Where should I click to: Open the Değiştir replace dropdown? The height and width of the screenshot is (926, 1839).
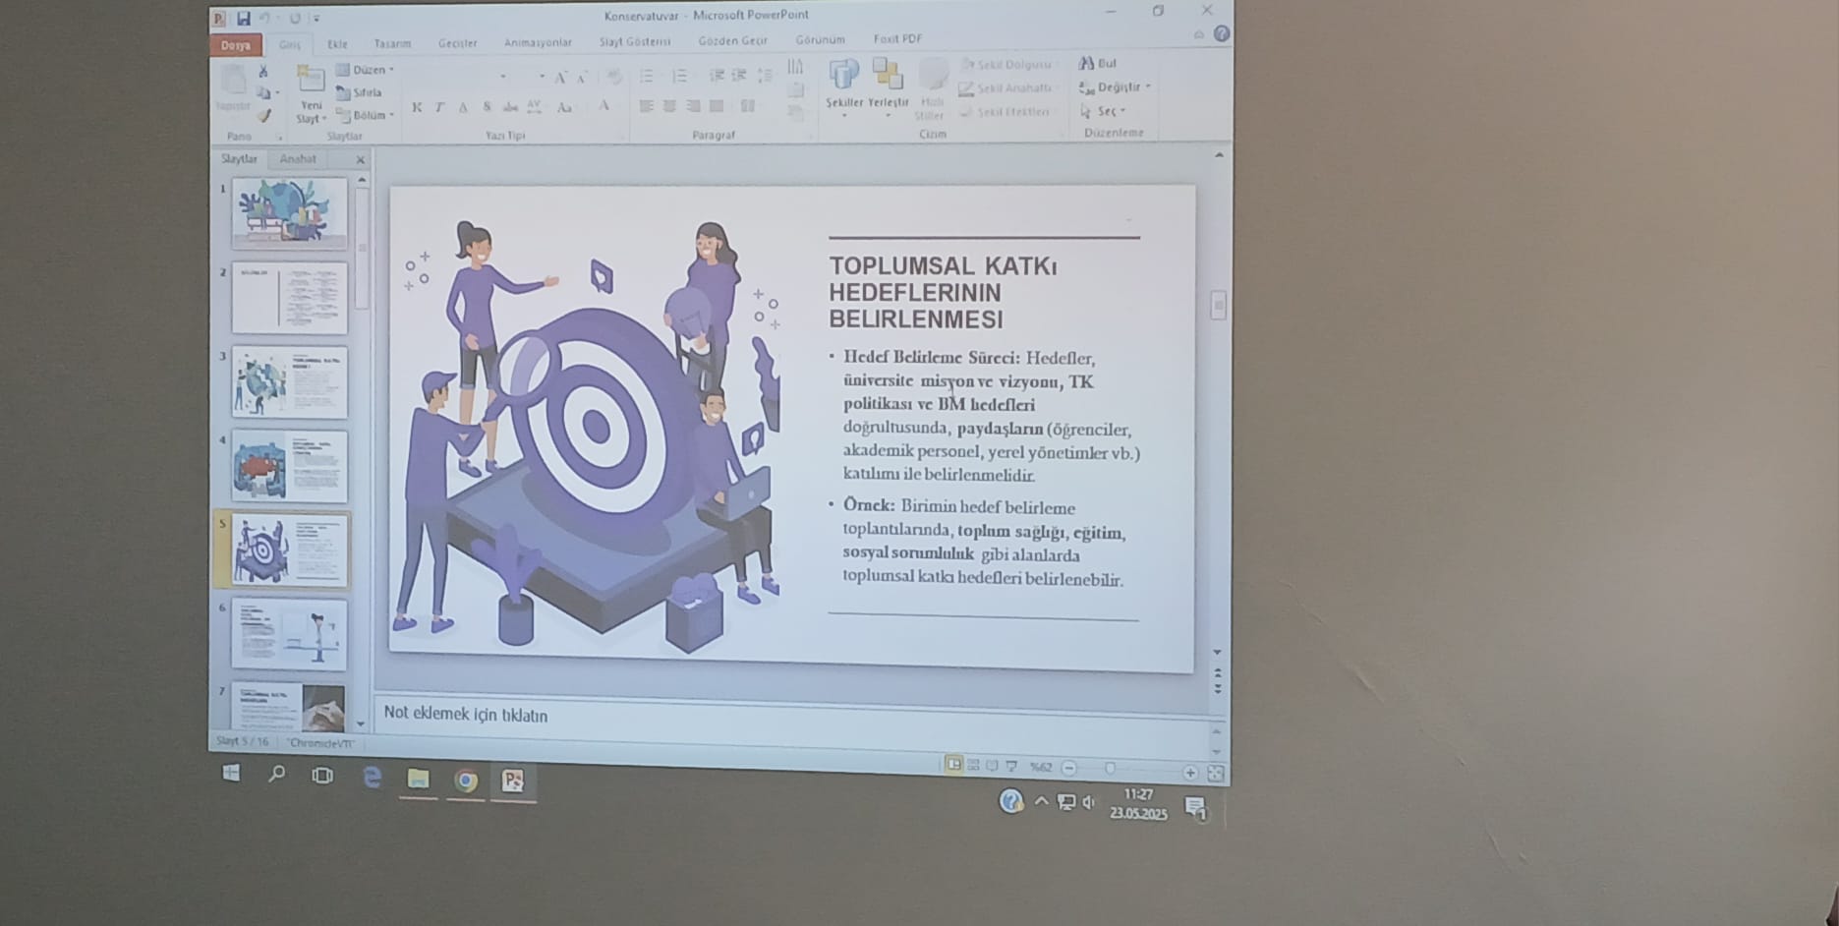(x=1115, y=87)
